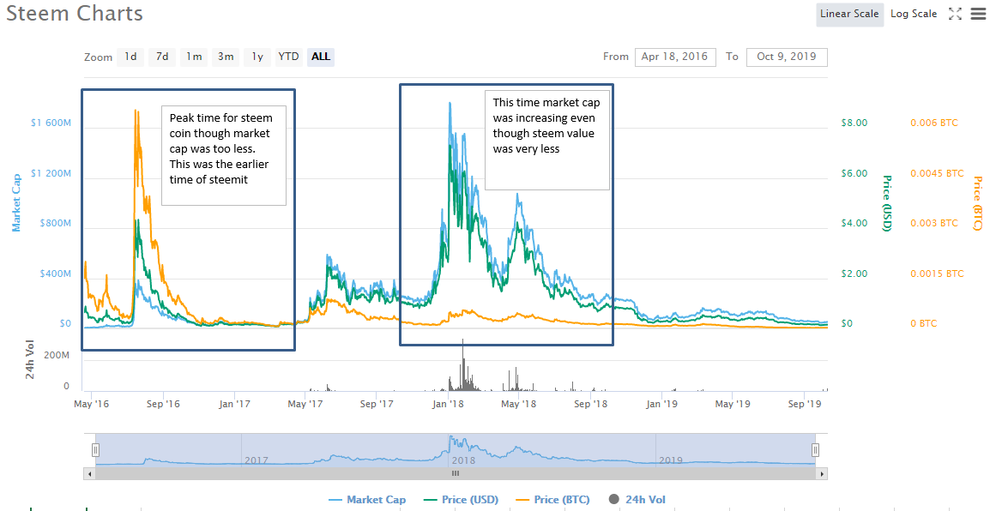Set zoom to 1y
Viewport: 1002px width, 511px height.
pos(257,57)
